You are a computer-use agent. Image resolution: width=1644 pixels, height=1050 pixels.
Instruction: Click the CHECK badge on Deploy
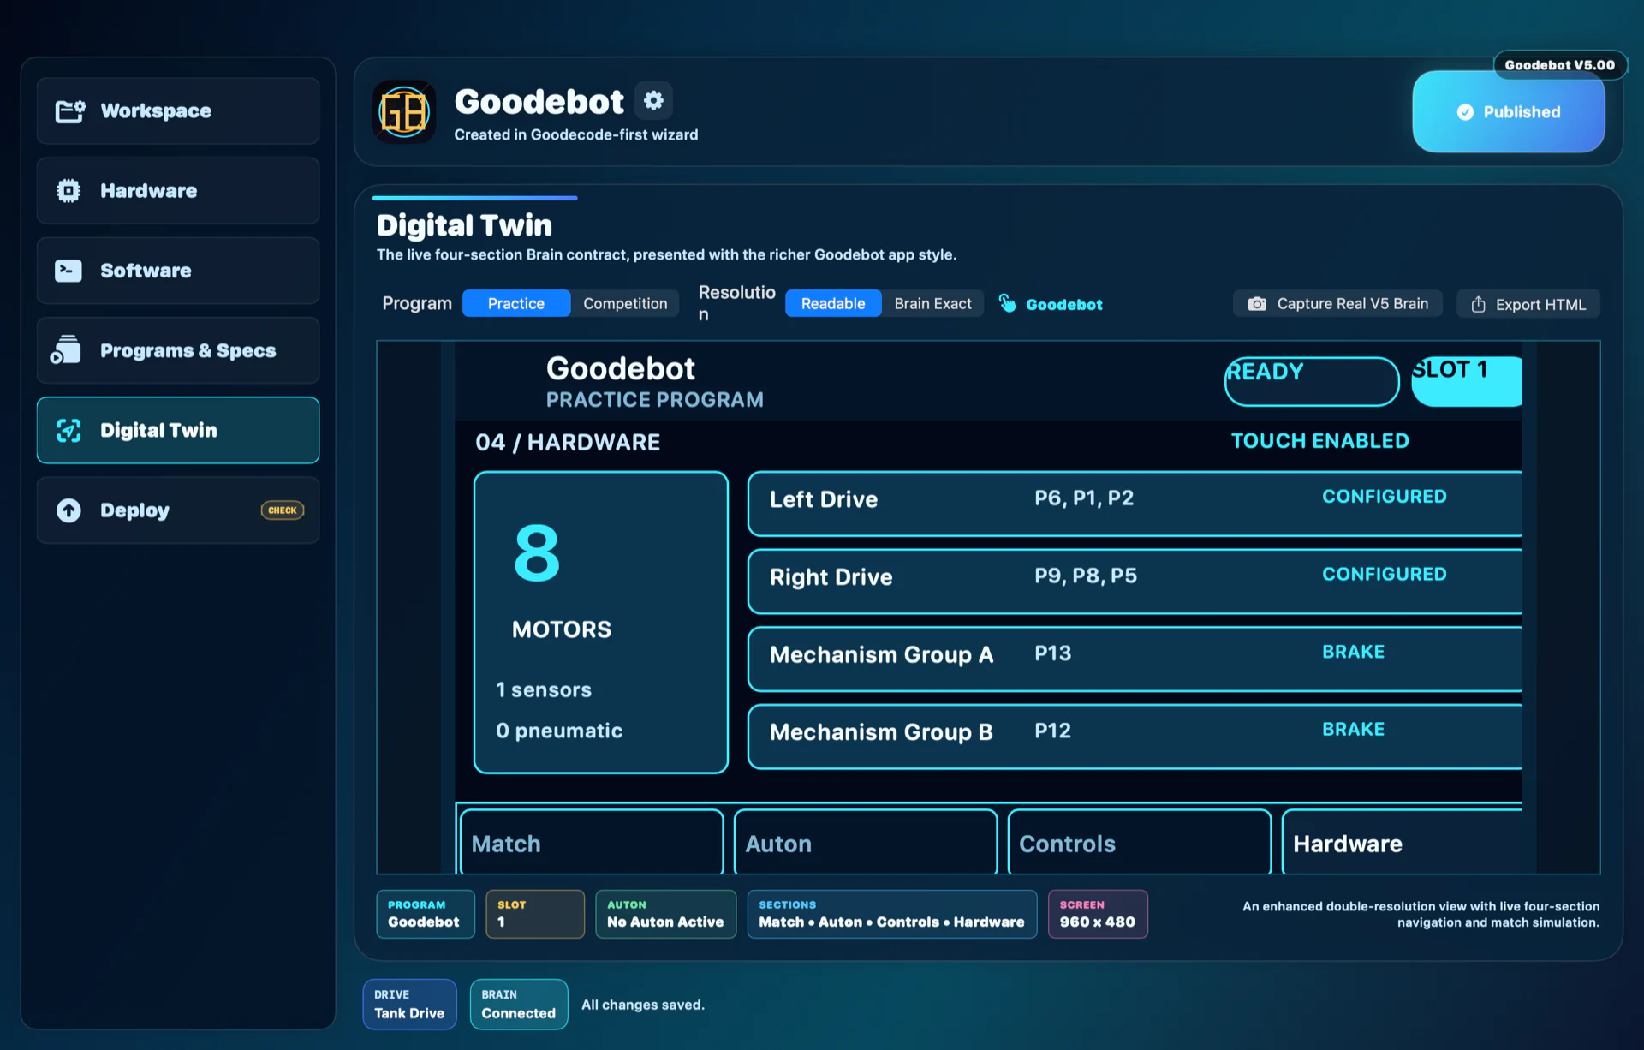283,510
